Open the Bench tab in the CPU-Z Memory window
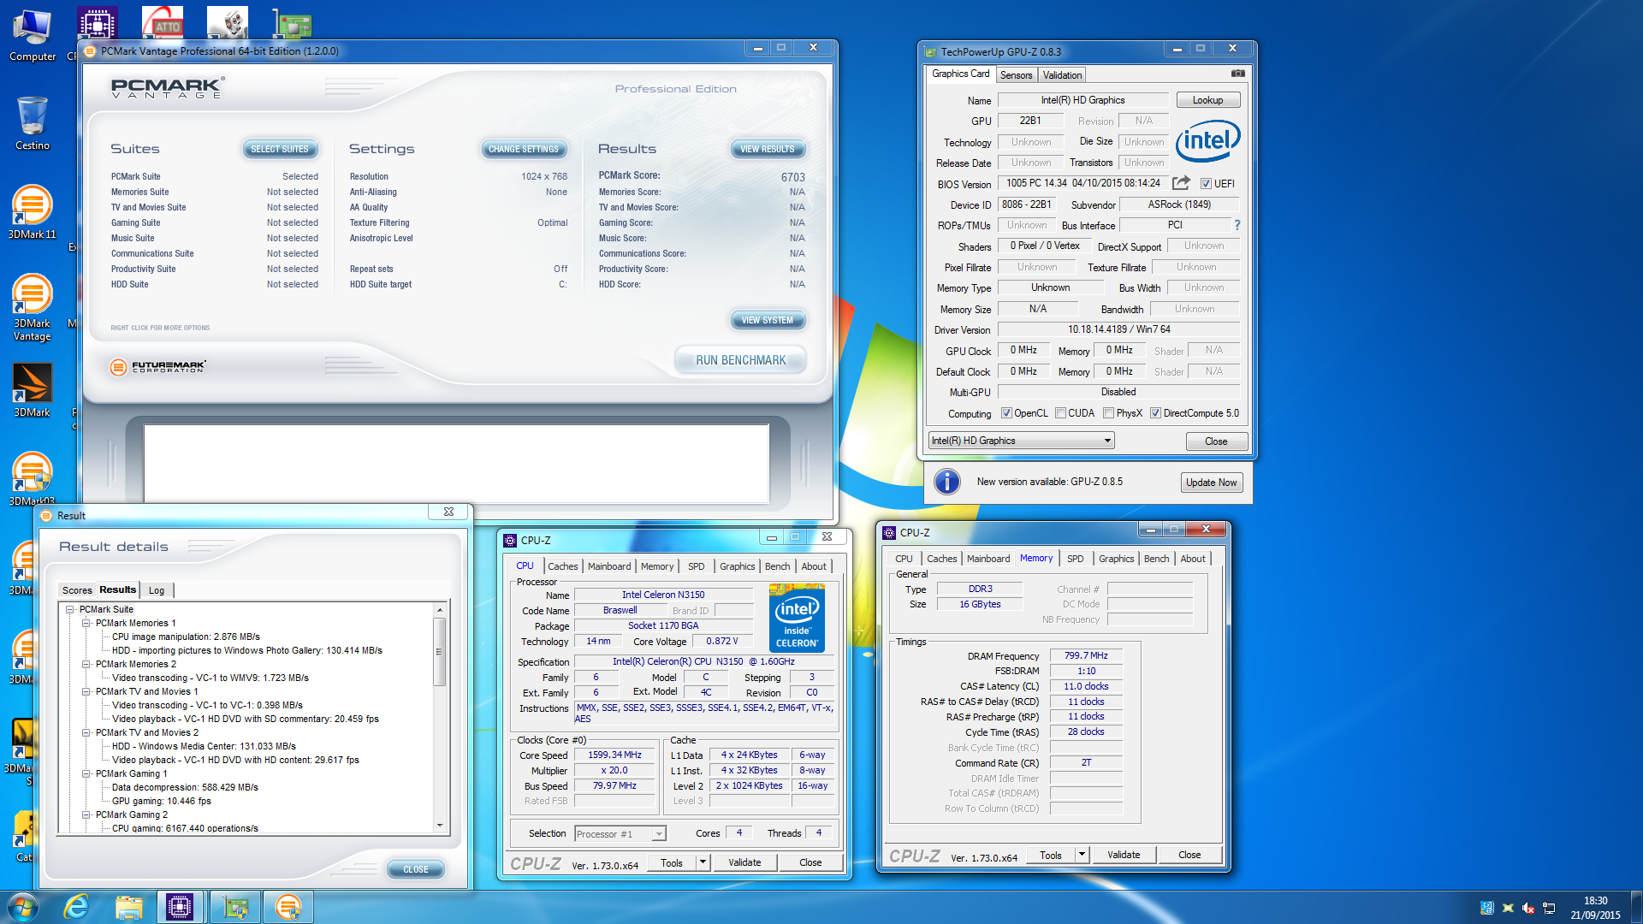This screenshot has width=1643, height=924. [x=1156, y=559]
